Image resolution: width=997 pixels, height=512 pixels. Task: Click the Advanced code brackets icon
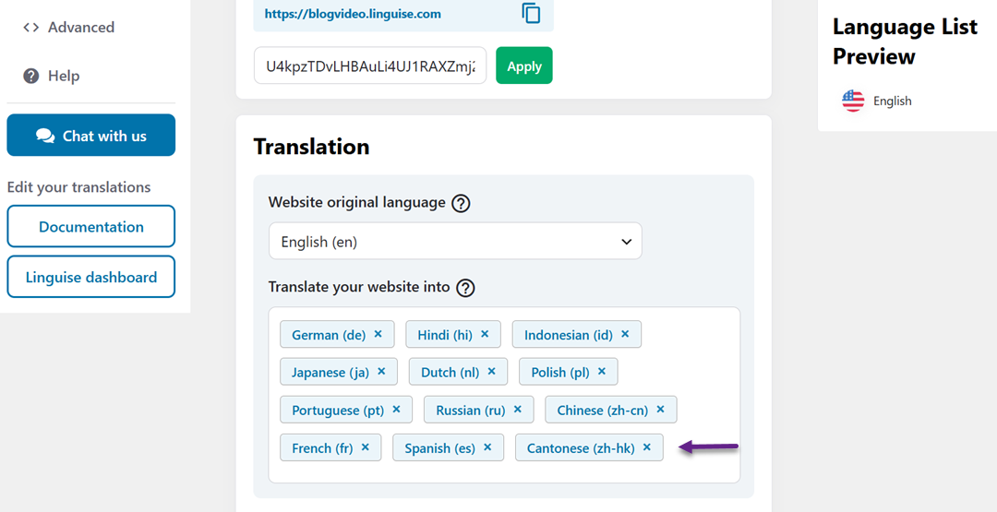click(30, 28)
